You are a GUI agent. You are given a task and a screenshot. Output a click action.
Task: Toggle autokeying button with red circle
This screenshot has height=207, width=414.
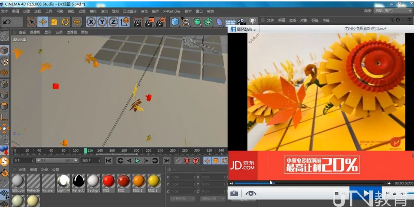(x=187, y=161)
